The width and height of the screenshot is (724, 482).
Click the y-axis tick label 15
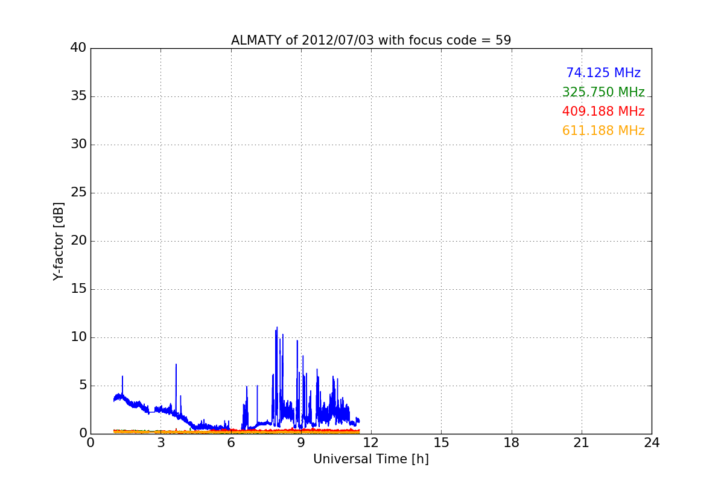click(78, 289)
